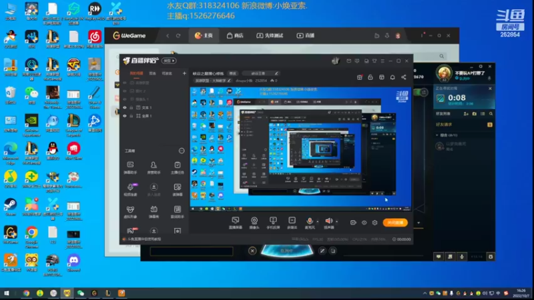Click the voice microphone icon in LoL client
Image resolution: width=534 pixels, height=300 pixels.
tap(462, 257)
